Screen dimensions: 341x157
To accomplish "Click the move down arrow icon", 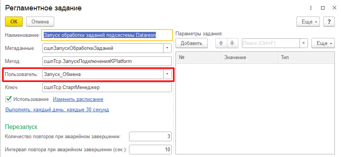I will 232,43.
